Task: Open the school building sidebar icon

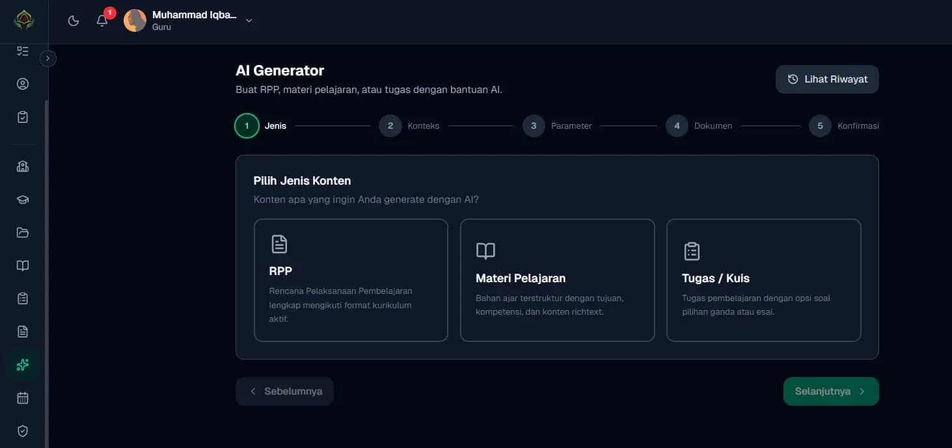Action: [x=23, y=166]
